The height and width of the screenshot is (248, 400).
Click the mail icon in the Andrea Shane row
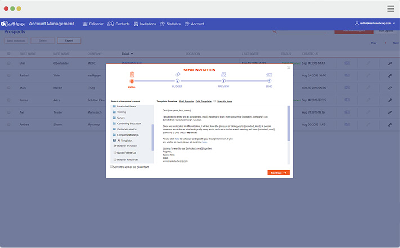(x=347, y=124)
